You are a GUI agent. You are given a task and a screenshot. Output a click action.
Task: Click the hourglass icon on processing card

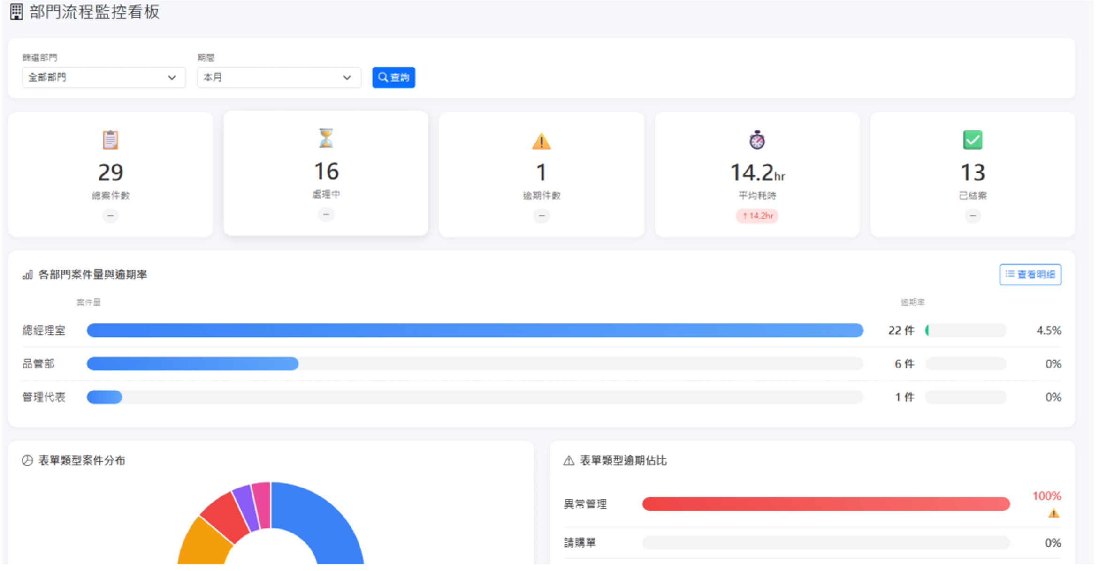click(326, 138)
